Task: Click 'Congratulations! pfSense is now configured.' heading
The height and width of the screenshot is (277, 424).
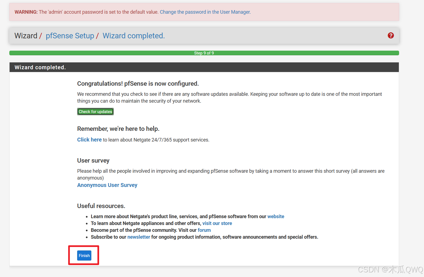Action: coord(138,83)
